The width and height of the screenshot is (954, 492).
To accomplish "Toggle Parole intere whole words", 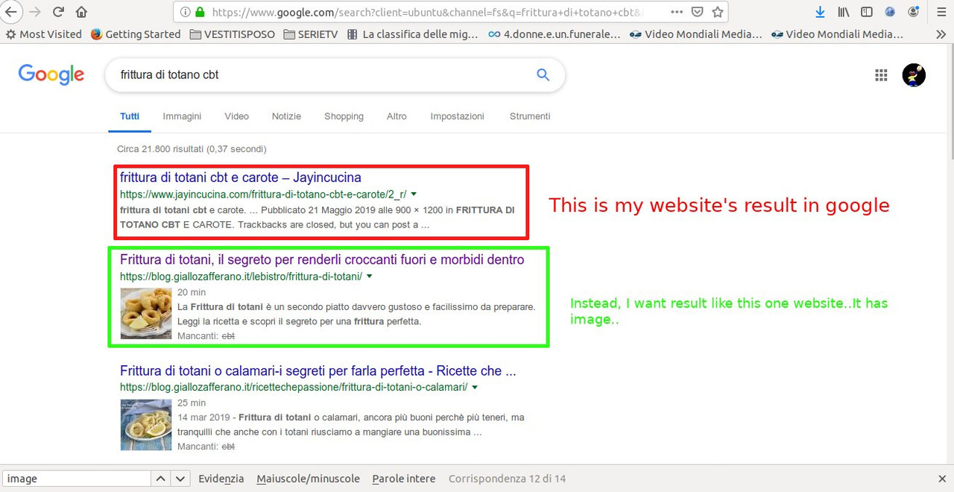I will point(403,479).
